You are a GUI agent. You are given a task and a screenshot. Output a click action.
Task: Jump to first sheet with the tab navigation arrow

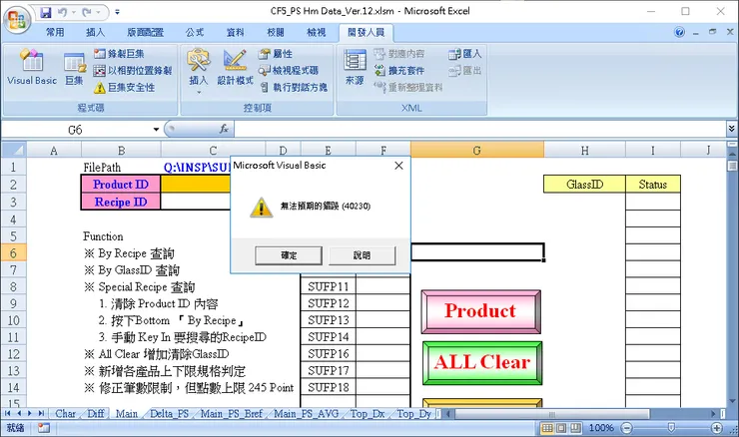pos(8,413)
